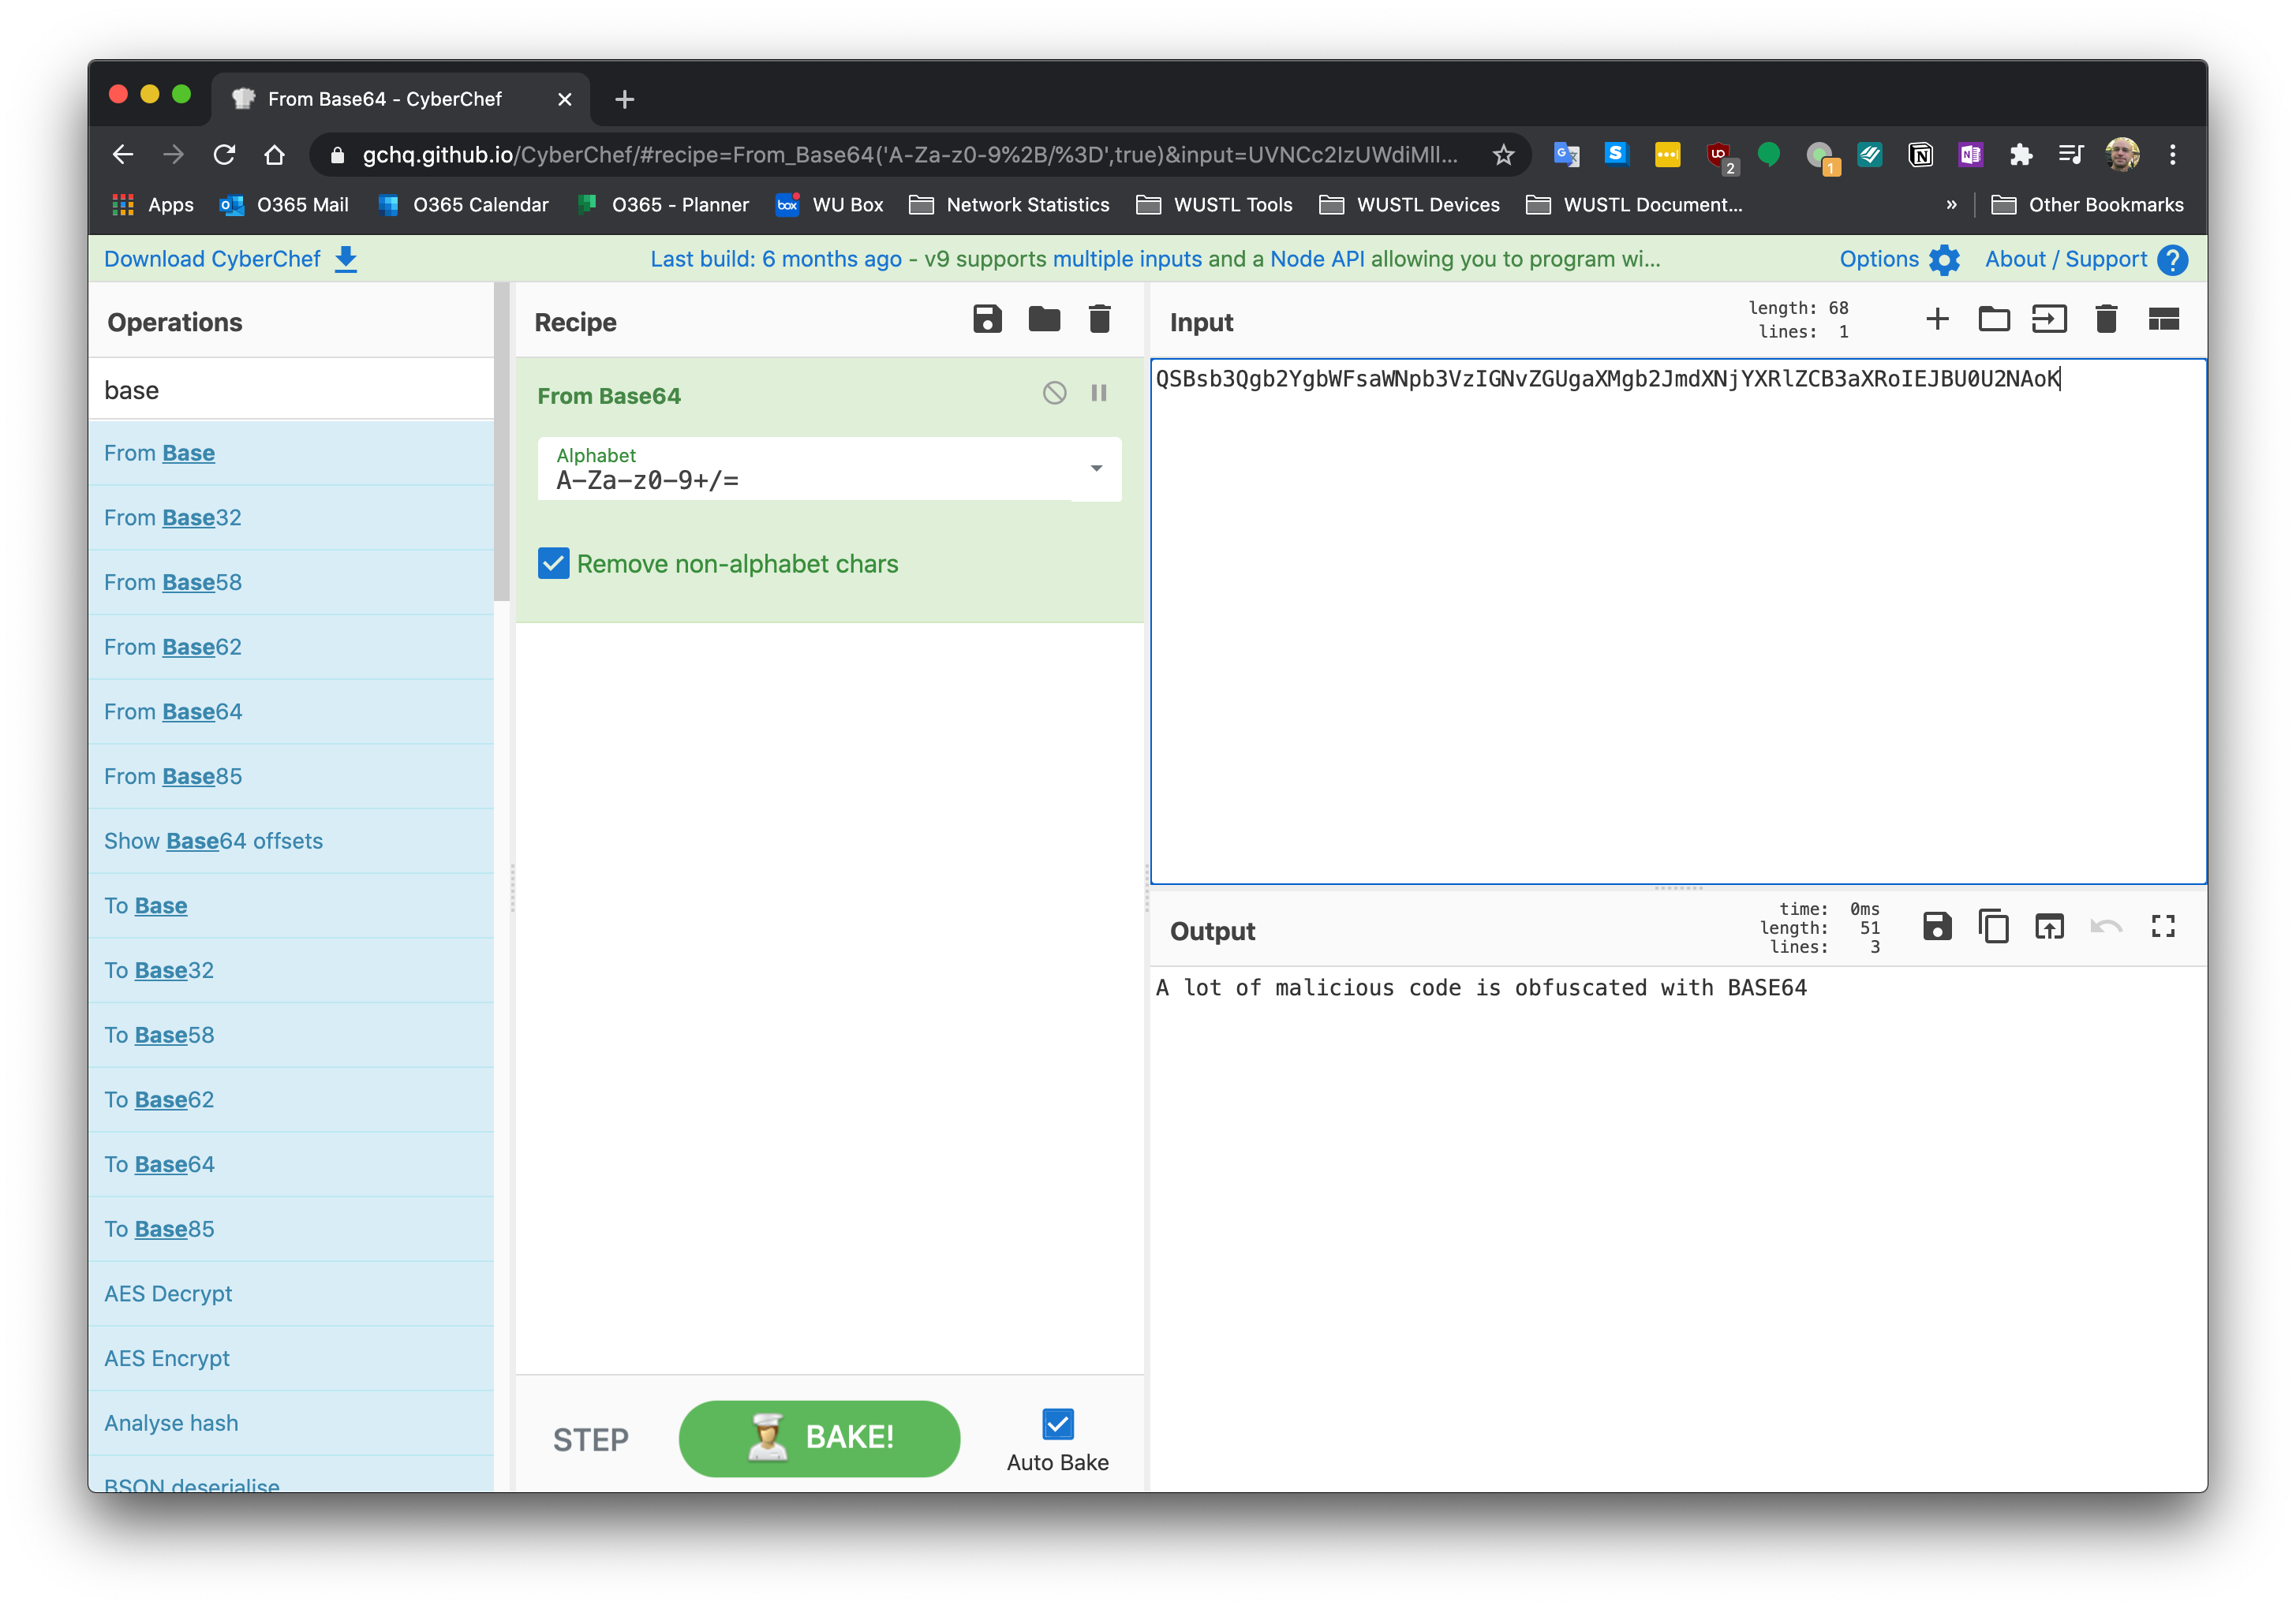Open Chrome three-dot menu

point(2172,155)
